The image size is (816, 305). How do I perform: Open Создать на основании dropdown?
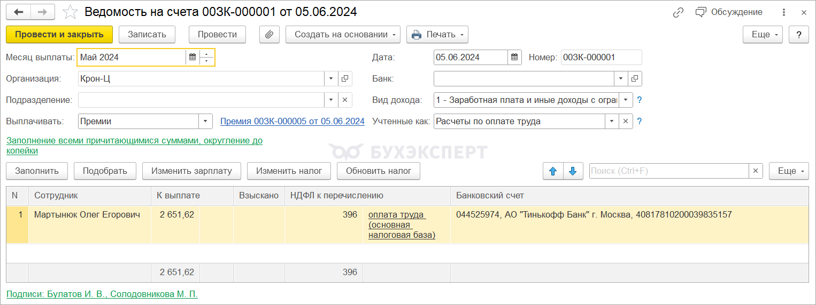(x=343, y=35)
